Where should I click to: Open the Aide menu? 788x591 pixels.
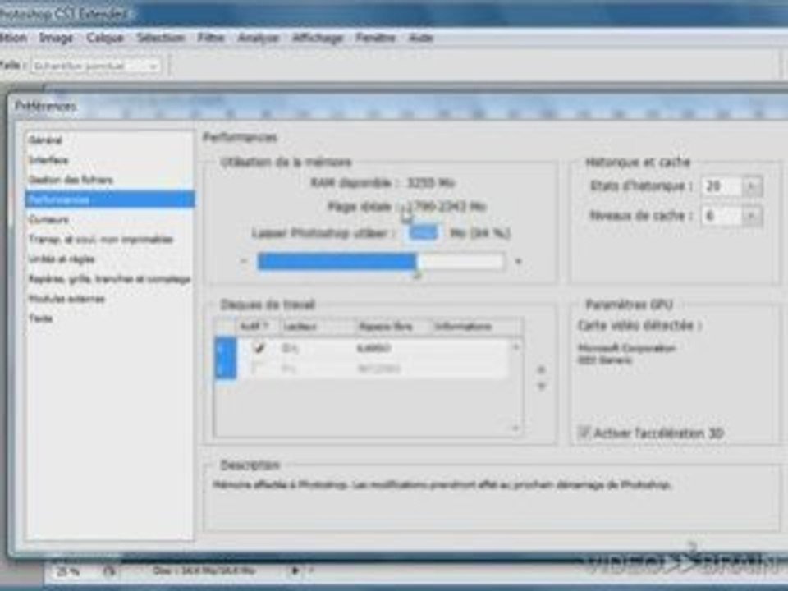click(420, 38)
